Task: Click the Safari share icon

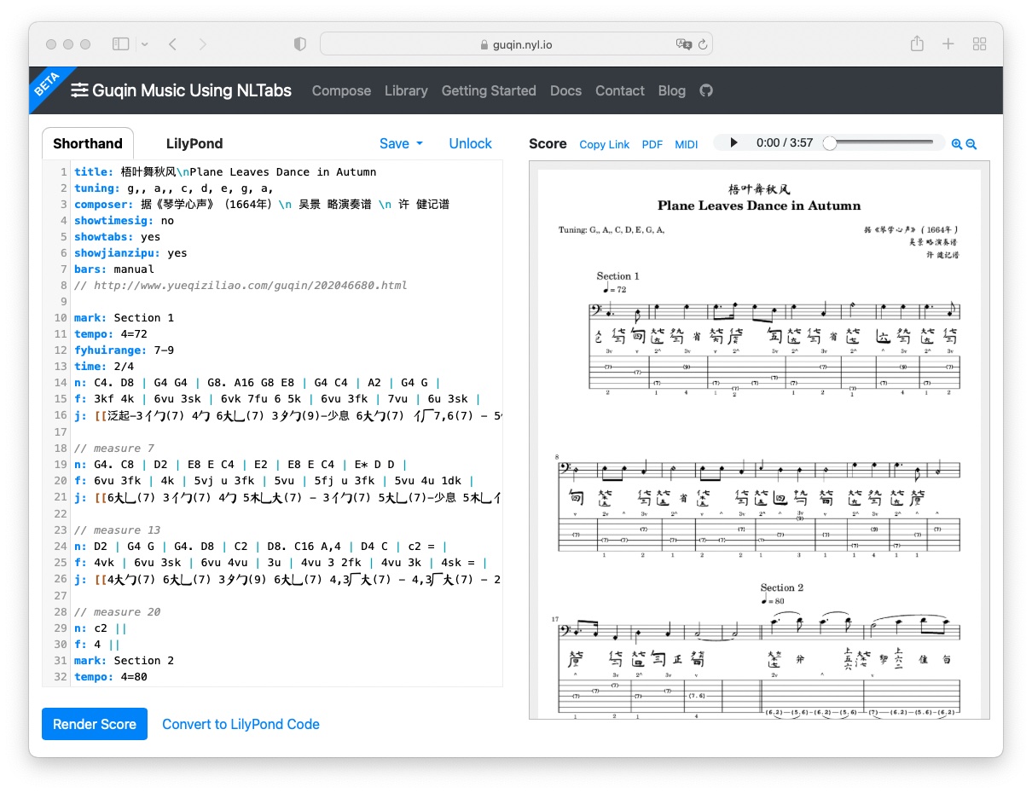Action: tap(917, 43)
